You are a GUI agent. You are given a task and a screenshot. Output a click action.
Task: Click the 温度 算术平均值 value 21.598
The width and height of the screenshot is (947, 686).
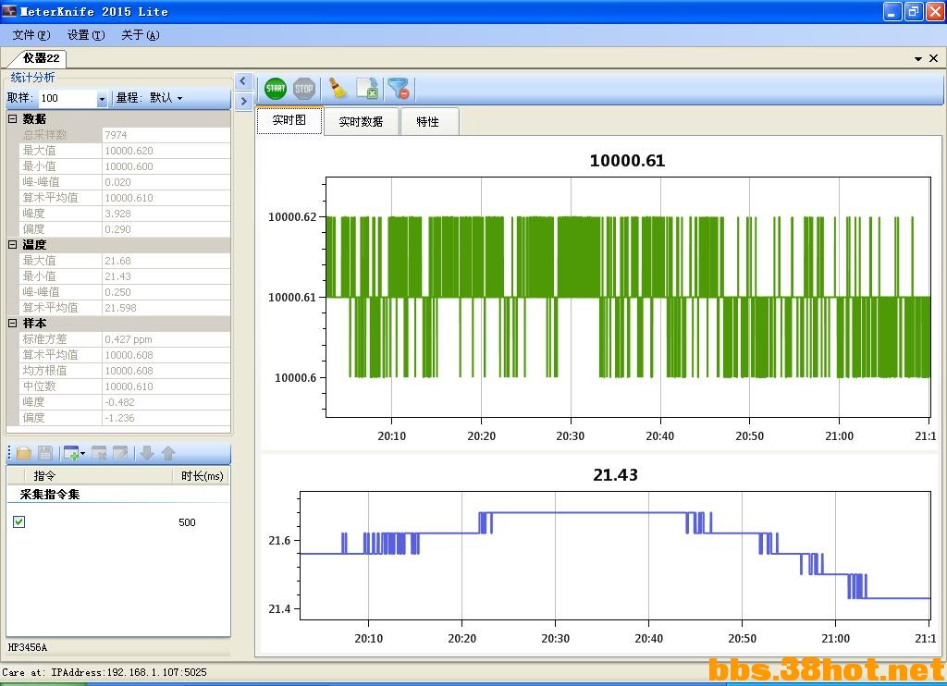click(166, 307)
